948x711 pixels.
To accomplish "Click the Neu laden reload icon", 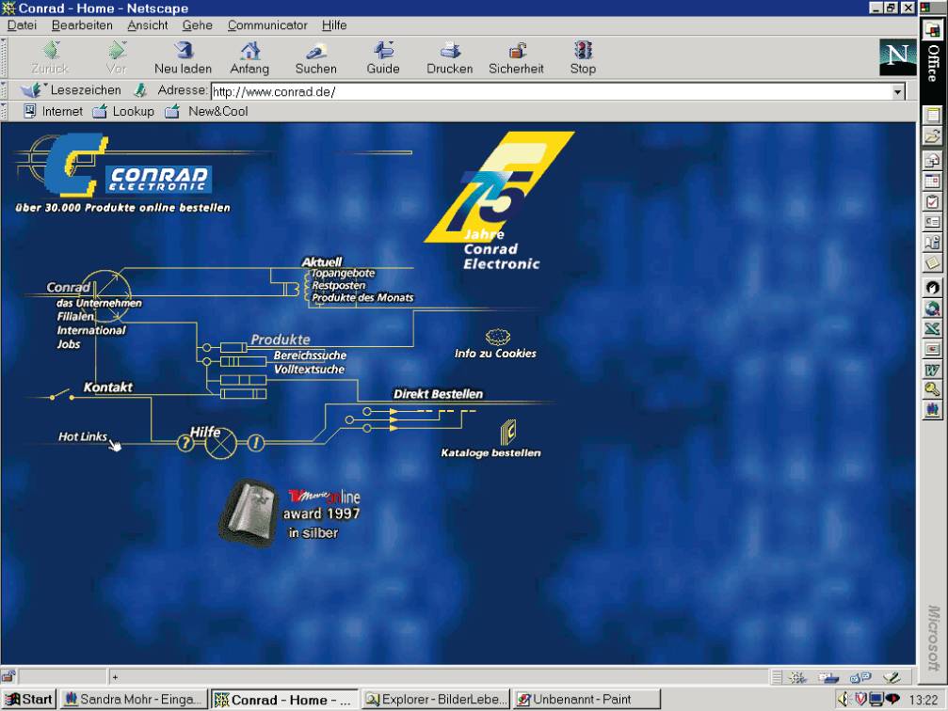I will pyautogui.click(x=183, y=51).
